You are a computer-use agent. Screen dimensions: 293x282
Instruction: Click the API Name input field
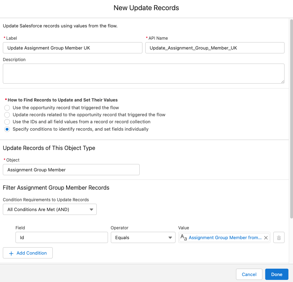pos(215,48)
